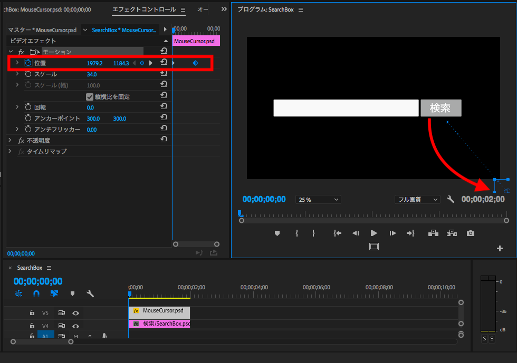Reset the 回転 parameter
This screenshot has width=517, height=363.
164,107
